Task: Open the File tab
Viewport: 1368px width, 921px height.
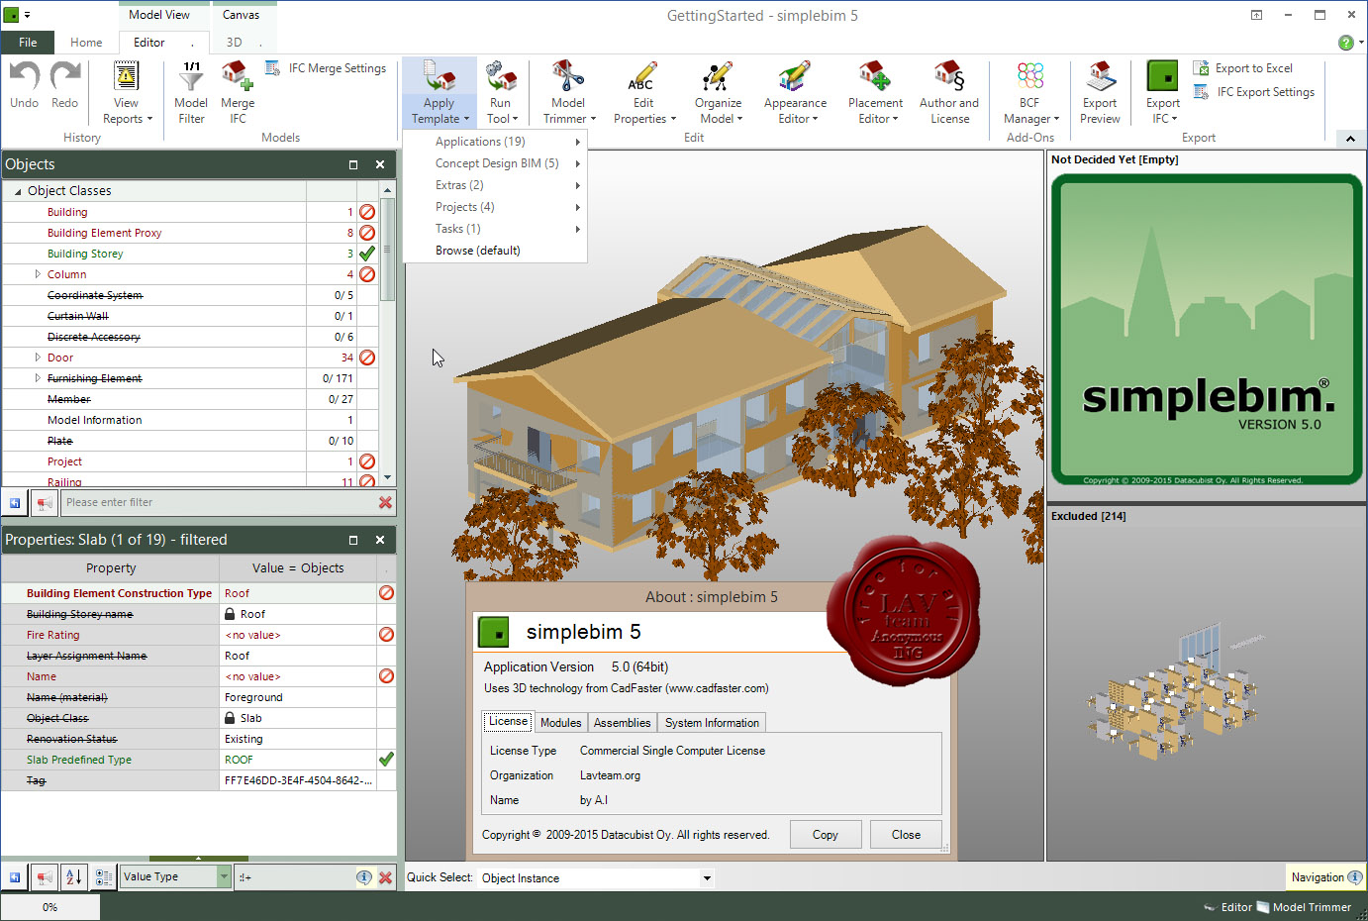Action: [x=28, y=43]
